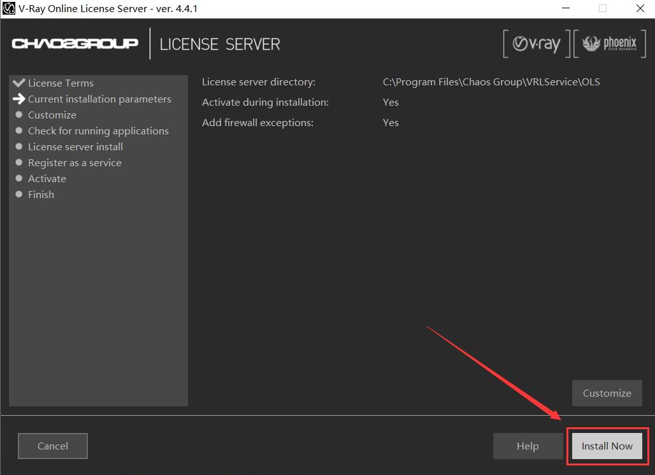Click the Phoenix fluid dynamics logo
The image size is (655, 475).
(610, 44)
